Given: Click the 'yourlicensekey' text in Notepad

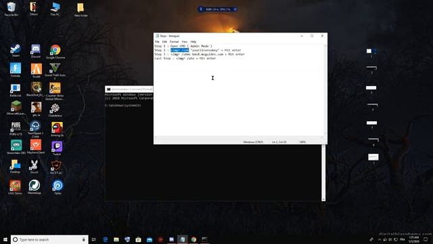Looking at the screenshot, I should click(x=204, y=50).
